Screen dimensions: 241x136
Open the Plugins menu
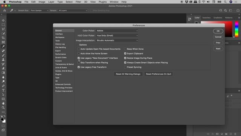pyautogui.click(x=102, y=2)
